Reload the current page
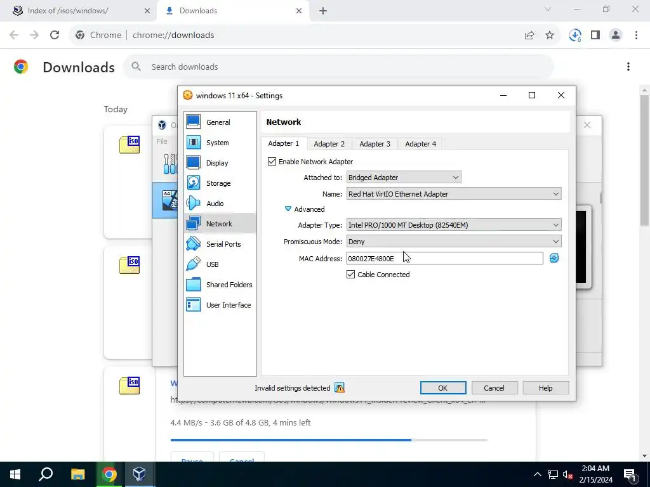Viewport: 650px width, 487px height. 55,36
